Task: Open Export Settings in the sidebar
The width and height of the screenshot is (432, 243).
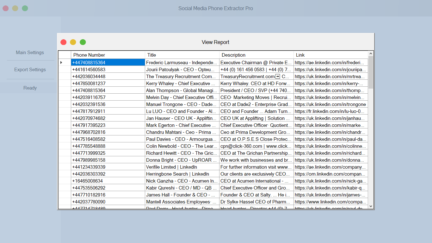Action: click(30, 70)
